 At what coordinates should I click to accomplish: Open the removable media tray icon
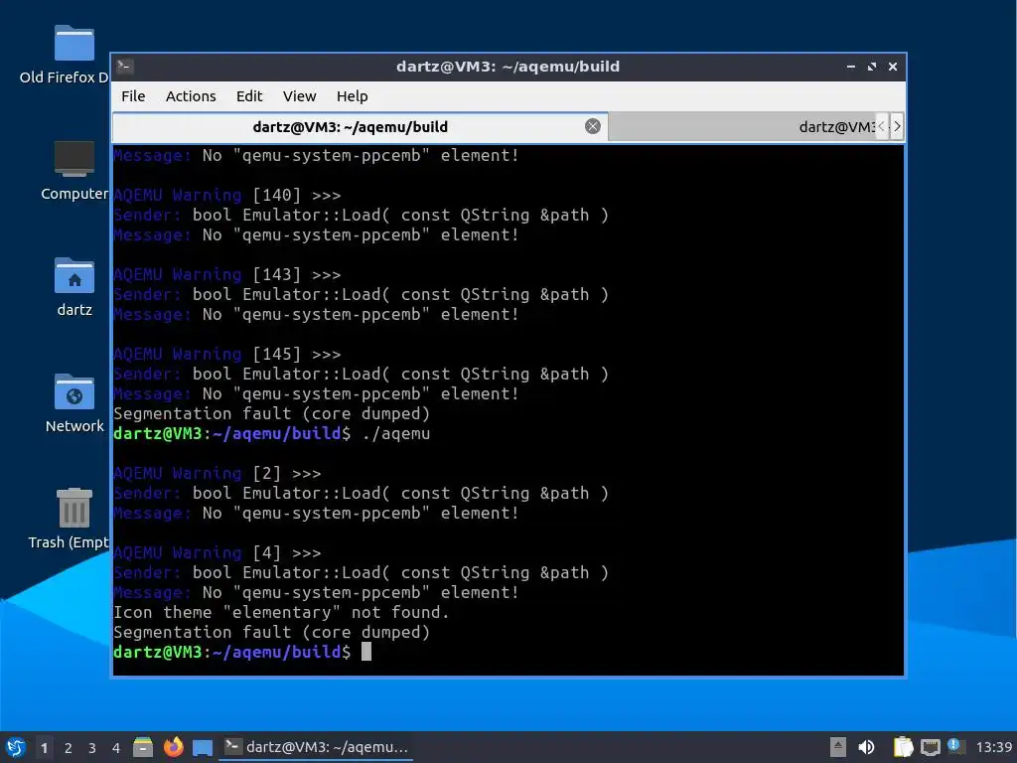tap(838, 747)
